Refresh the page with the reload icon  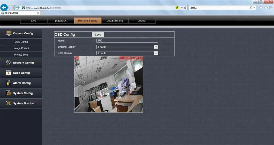tap(185, 8)
